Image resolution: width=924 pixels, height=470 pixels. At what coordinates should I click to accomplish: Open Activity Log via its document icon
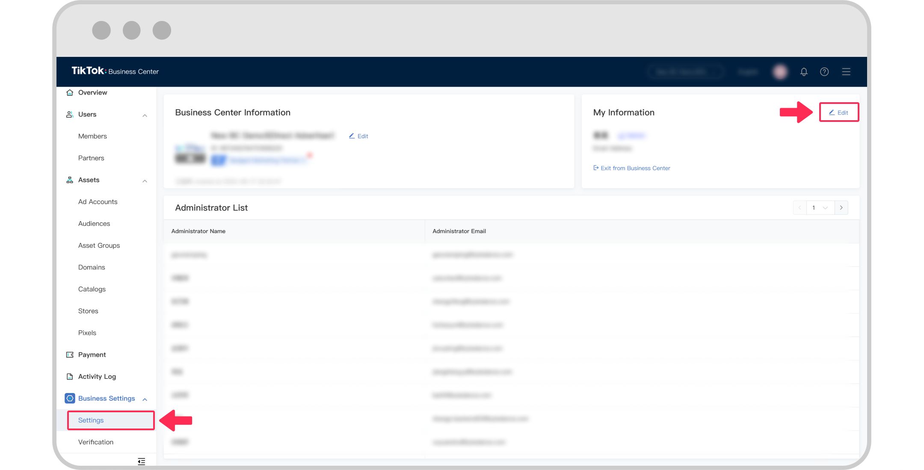(x=70, y=376)
